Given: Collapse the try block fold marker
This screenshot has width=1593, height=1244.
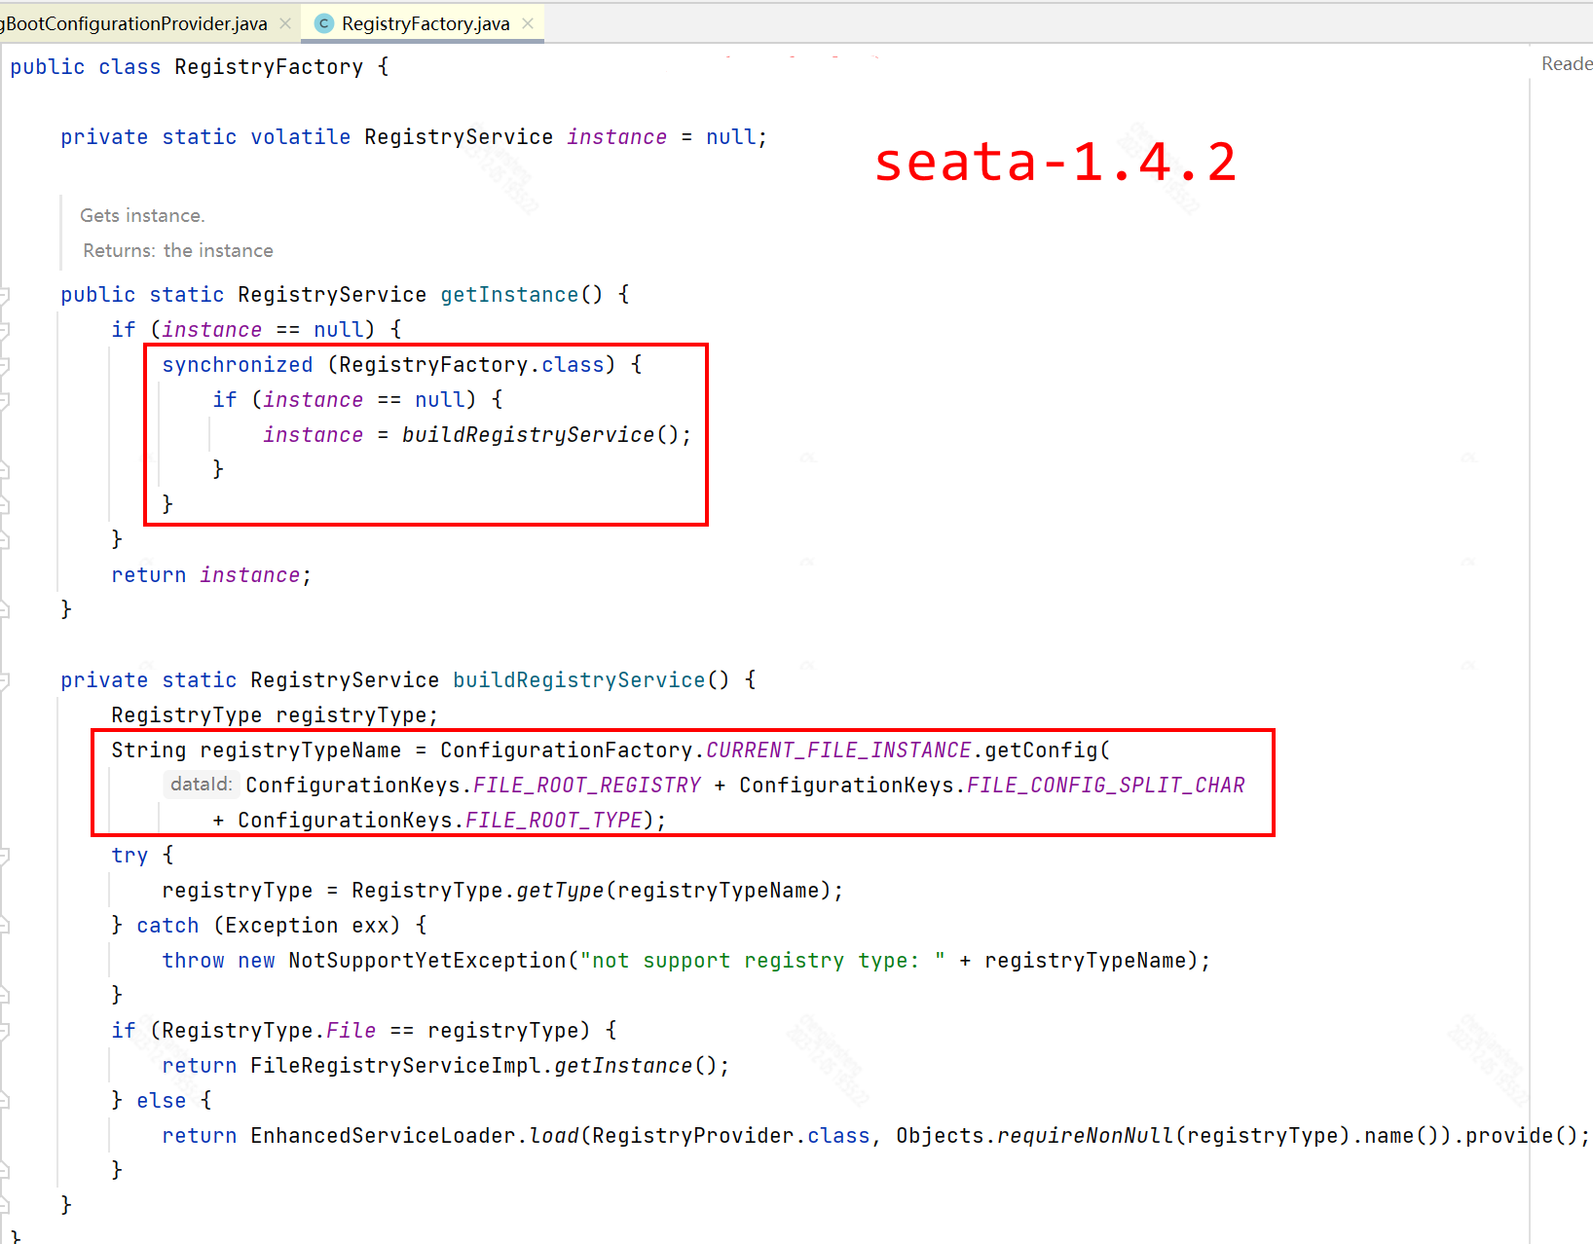Looking at the screenshot, I should click(4, 856).
